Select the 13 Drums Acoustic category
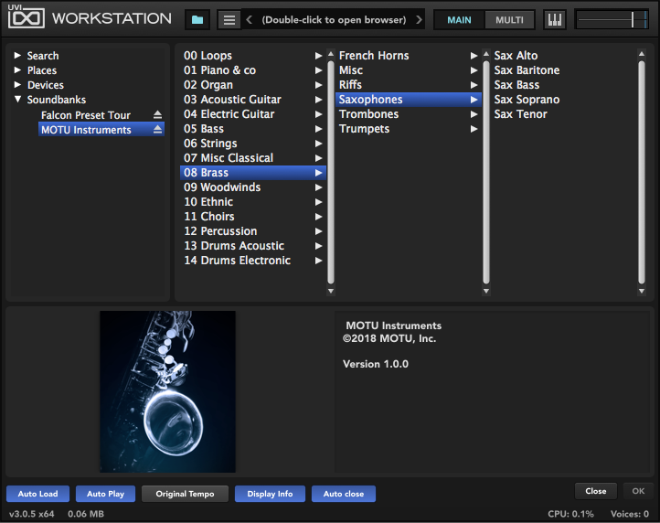Image resolution: width=660 pixels, height=523 pixels. pyautogui.click(x=253, y=245)
